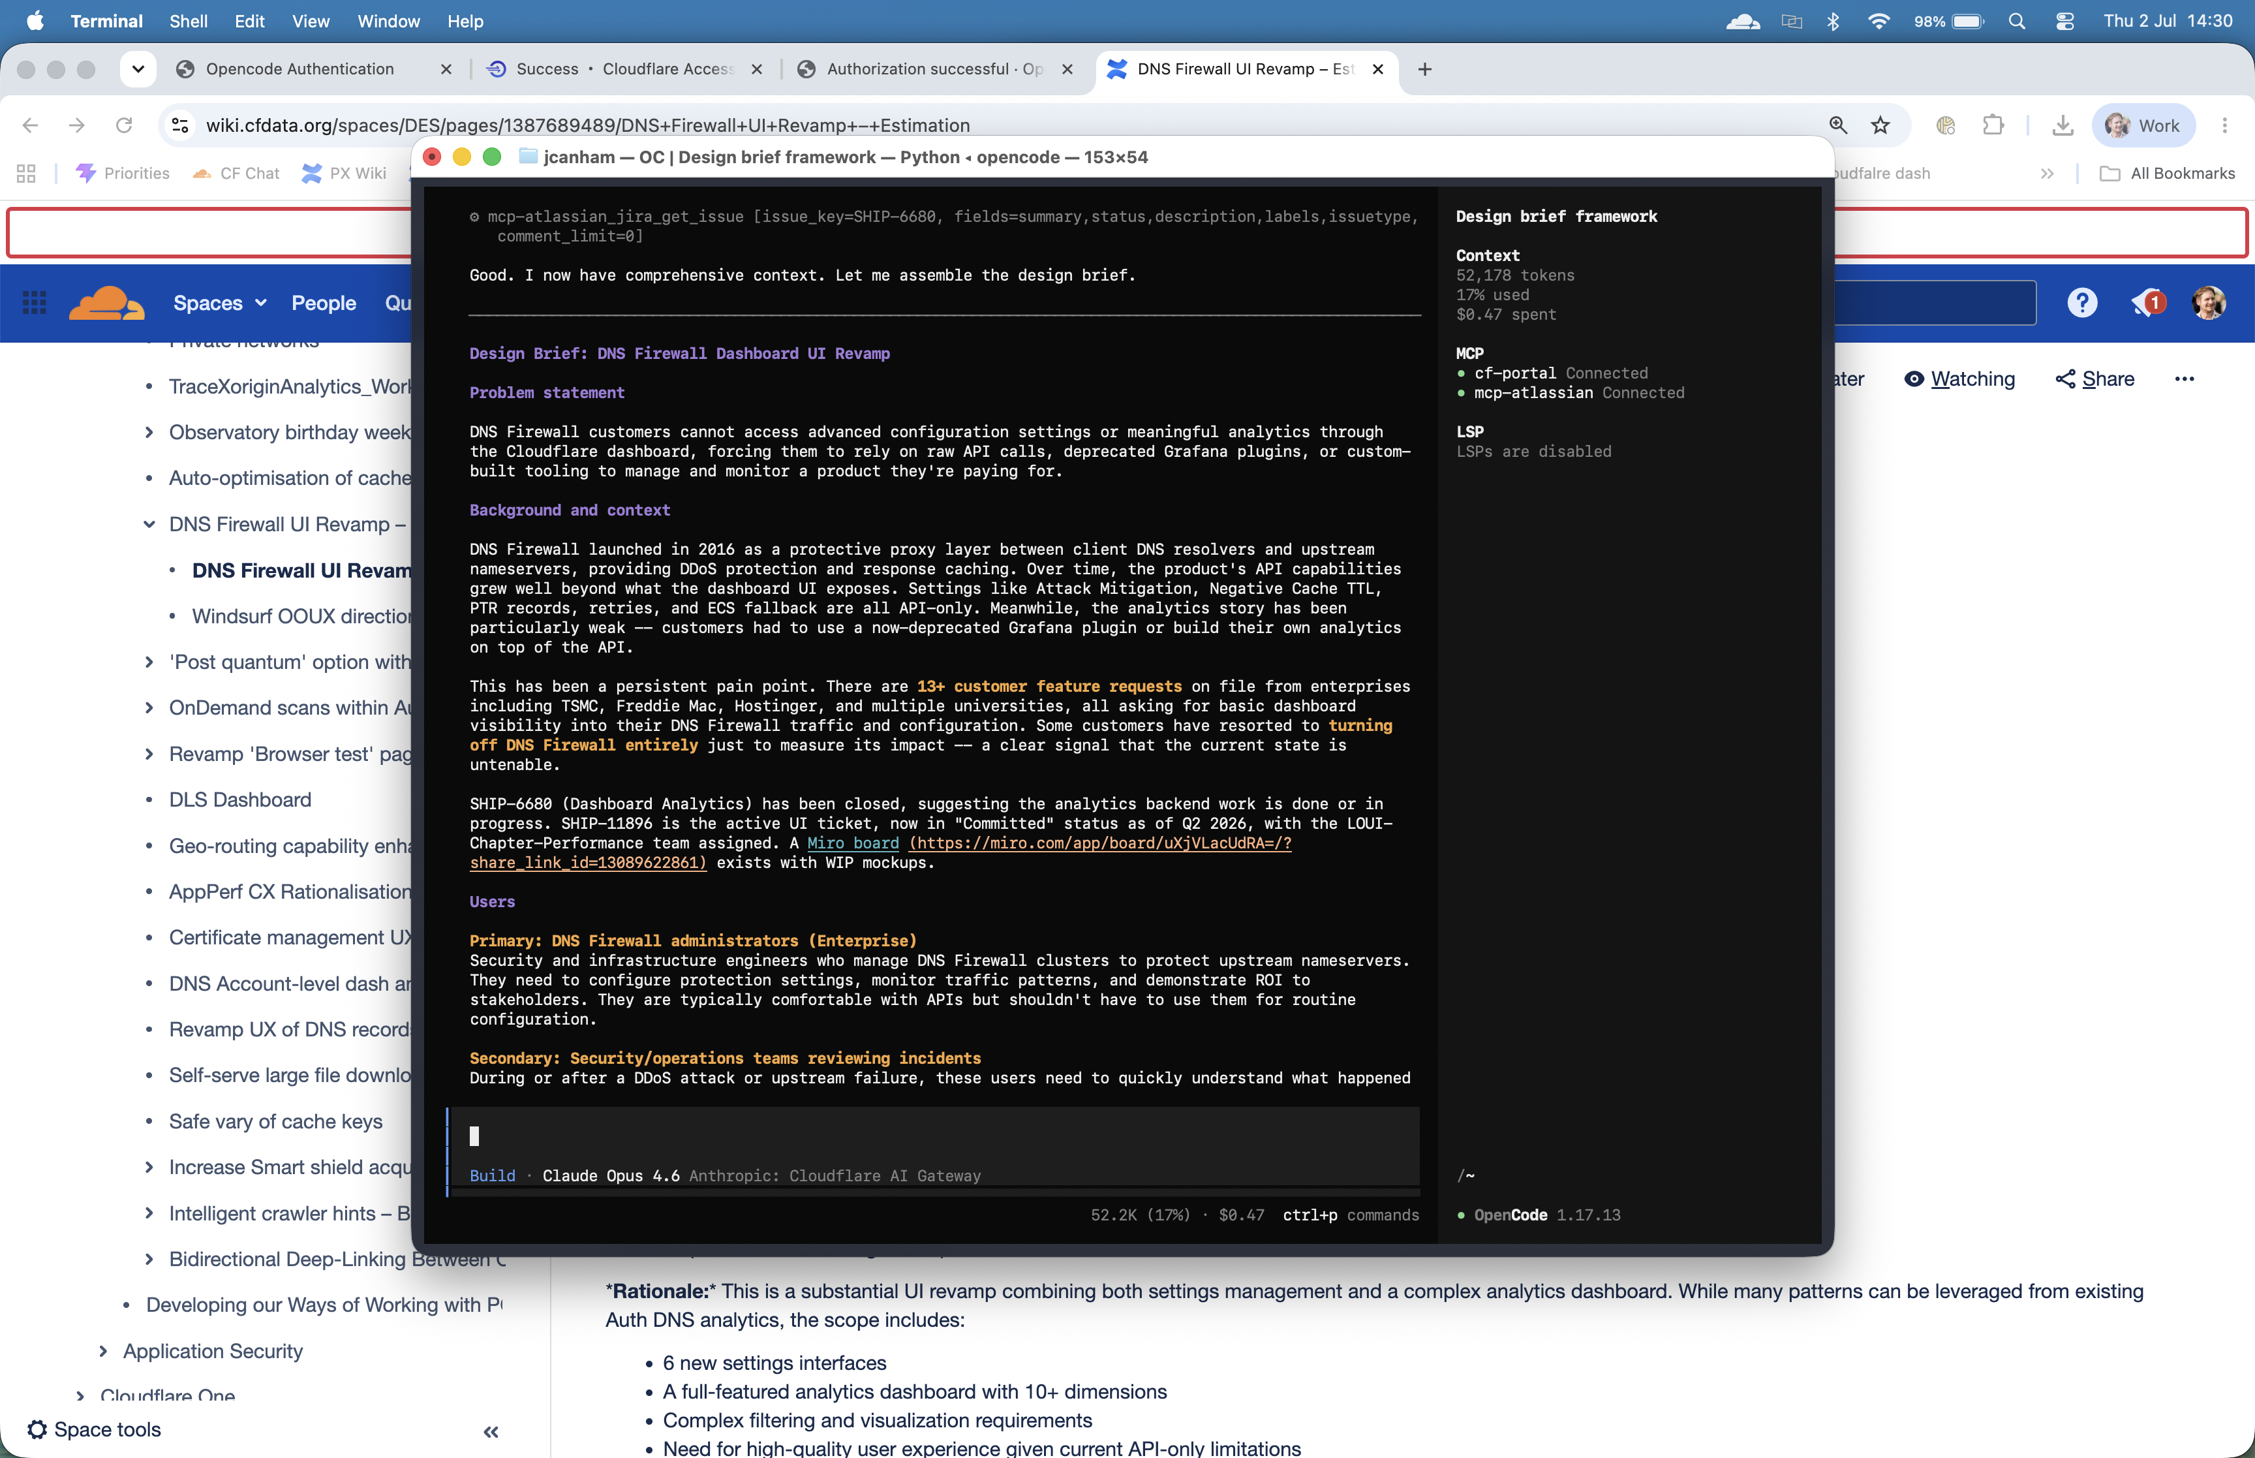The width and height of the screenshot is (2255, 1458).
Task: Open the zoom control in address bar
Action: tap(1837, 125)
